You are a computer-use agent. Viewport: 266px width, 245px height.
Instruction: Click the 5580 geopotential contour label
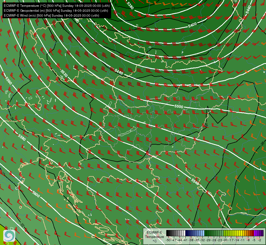[x=22, y=137]
